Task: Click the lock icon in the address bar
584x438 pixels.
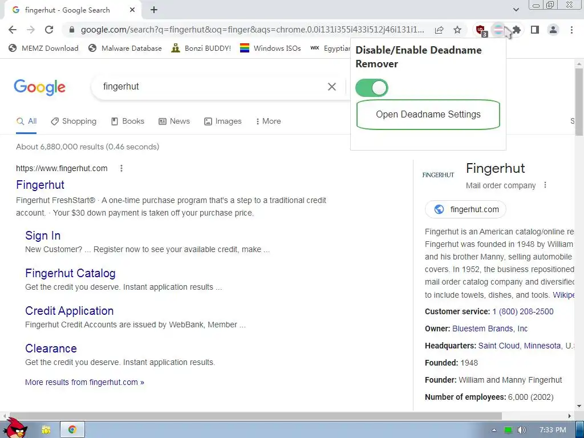Action: [x=72, y=30]
